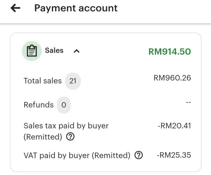
Task: Tap the Refunds count badge 0
Action: click(64, 105)
